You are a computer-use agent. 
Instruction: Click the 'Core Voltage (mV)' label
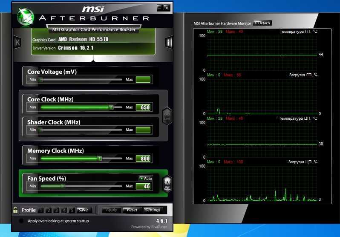click(x=52, y=72)
